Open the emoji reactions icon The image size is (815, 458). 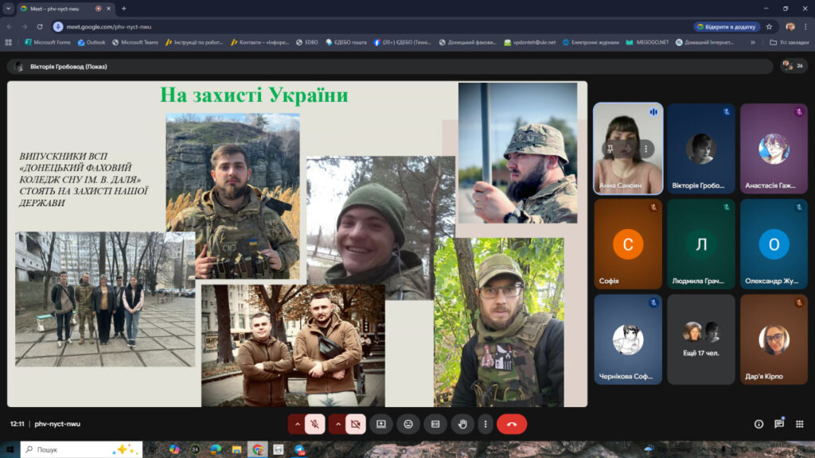(x=408, y=424)
